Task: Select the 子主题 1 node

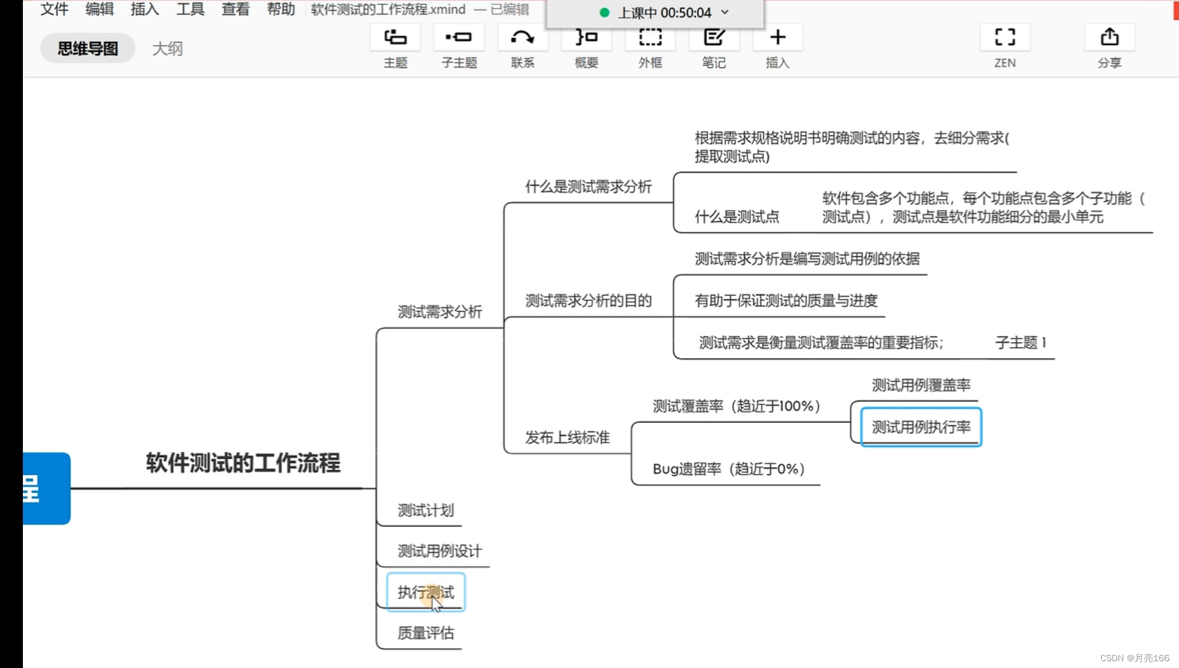Action: pyautogui.click(x=1021, y=343)
